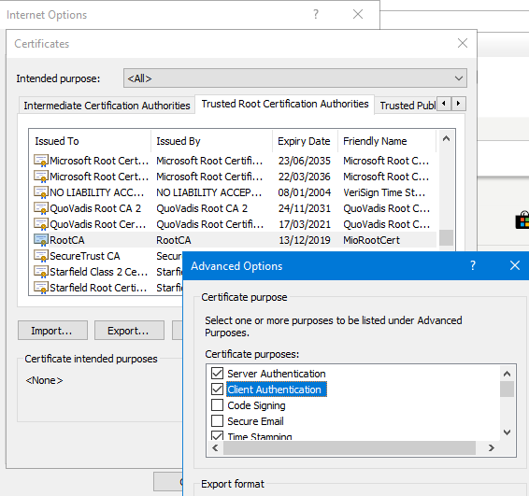Viewport: 529px width, 496px height.
Task: Select the Starfield Class 2 certificate icon
Action: coord(41,272)
